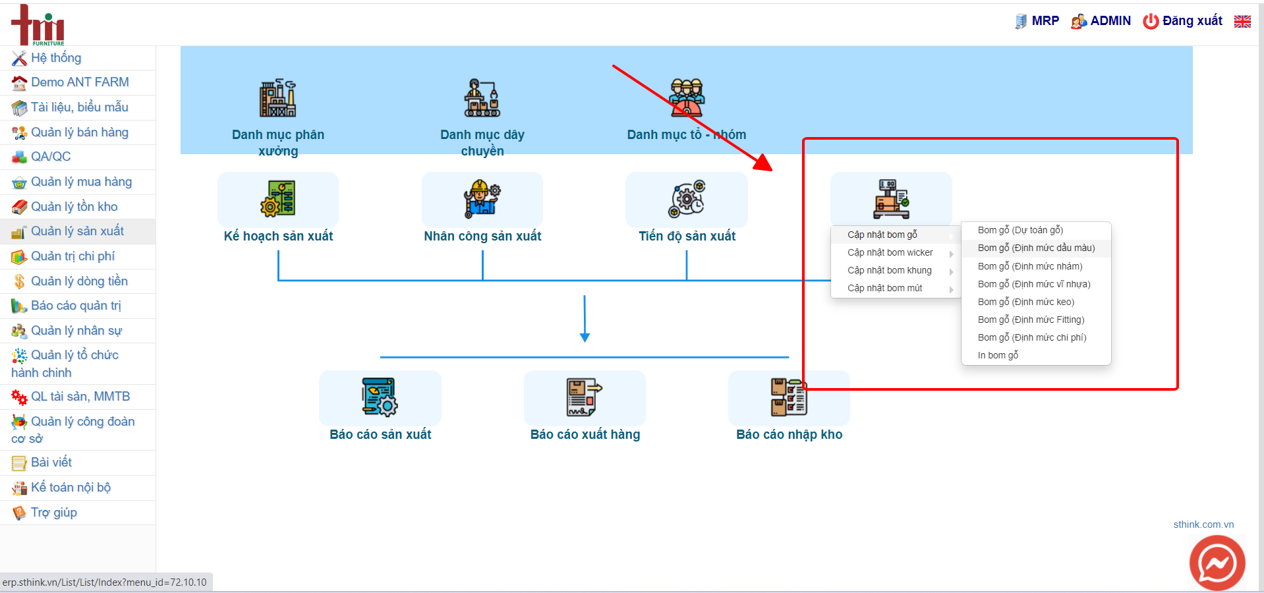Switch language with the UK flag icon

pyautogui.click(x=1242, y=21)
